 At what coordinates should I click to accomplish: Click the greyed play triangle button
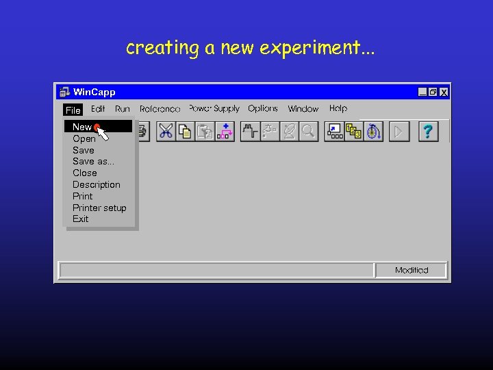pyautogui.click(x=399, y=132)
